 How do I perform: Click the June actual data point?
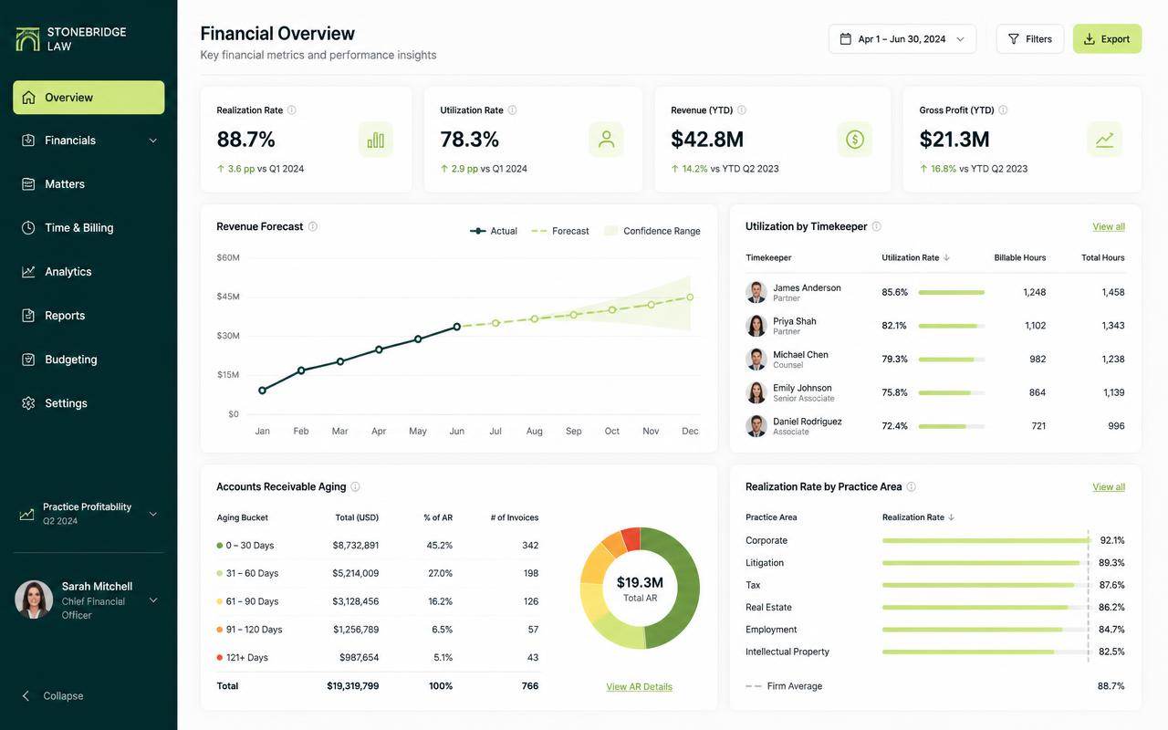click(457, 327)
